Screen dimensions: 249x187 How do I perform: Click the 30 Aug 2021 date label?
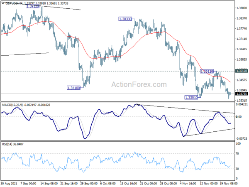tap(9, 184)
